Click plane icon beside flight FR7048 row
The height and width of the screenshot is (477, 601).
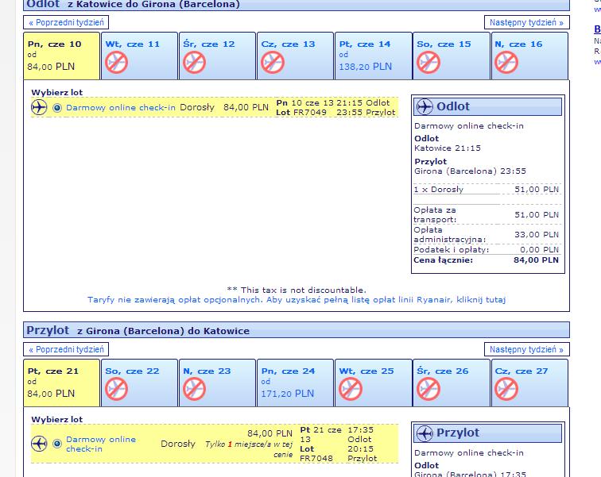39,444
